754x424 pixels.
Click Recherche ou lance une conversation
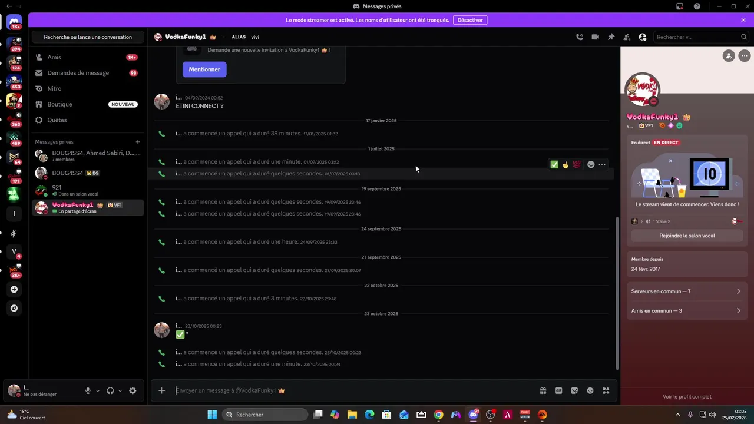[88, 37]
